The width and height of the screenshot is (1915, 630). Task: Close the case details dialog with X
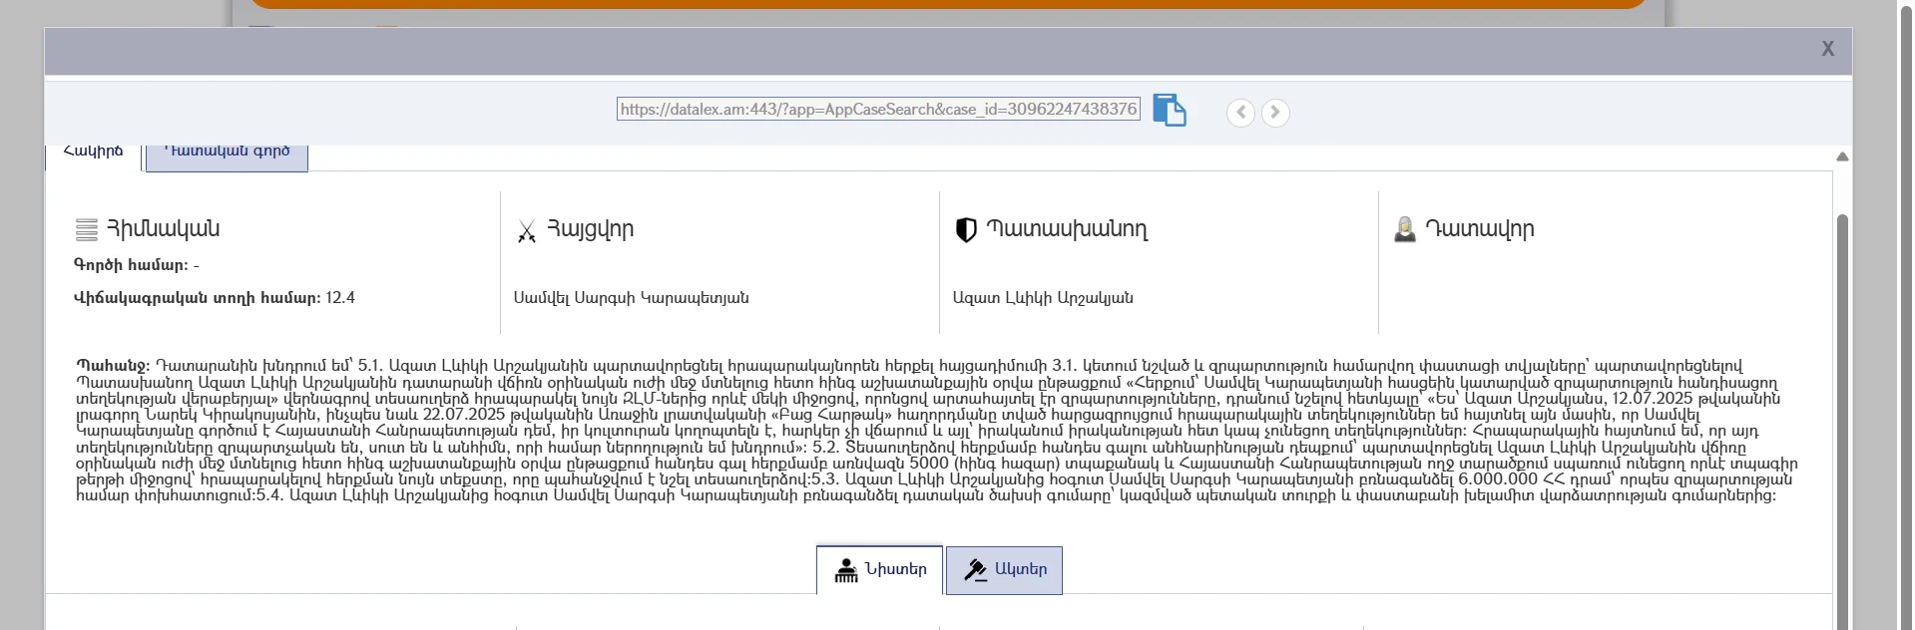coord(1827,49)
